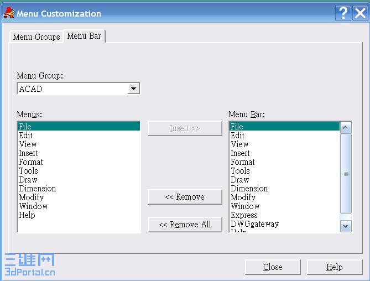Click the AutoCAD title bar icon
The image size is (370, 281).
point(9,13)
